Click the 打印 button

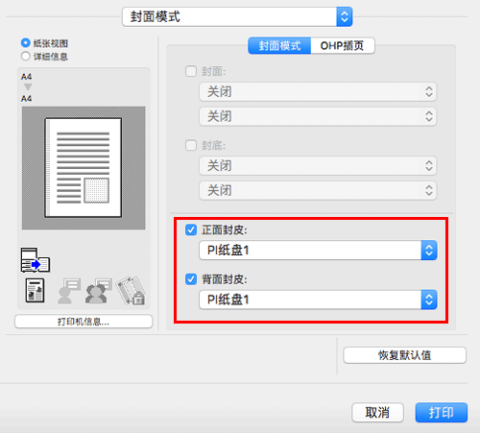point(442,413)
